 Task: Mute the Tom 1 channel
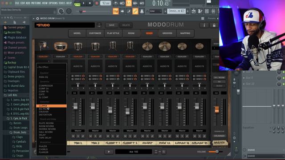tap(73, 136)
